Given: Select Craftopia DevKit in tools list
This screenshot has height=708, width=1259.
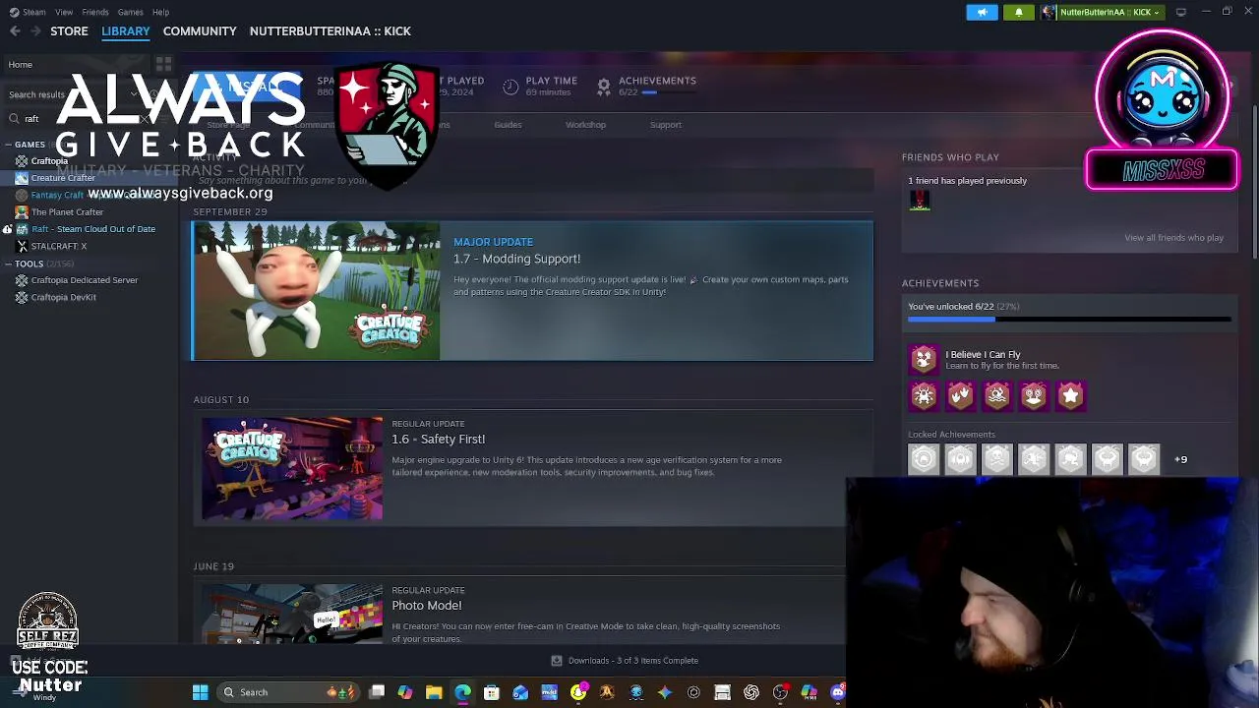Looking at the screenshot, I should [64, 297].
